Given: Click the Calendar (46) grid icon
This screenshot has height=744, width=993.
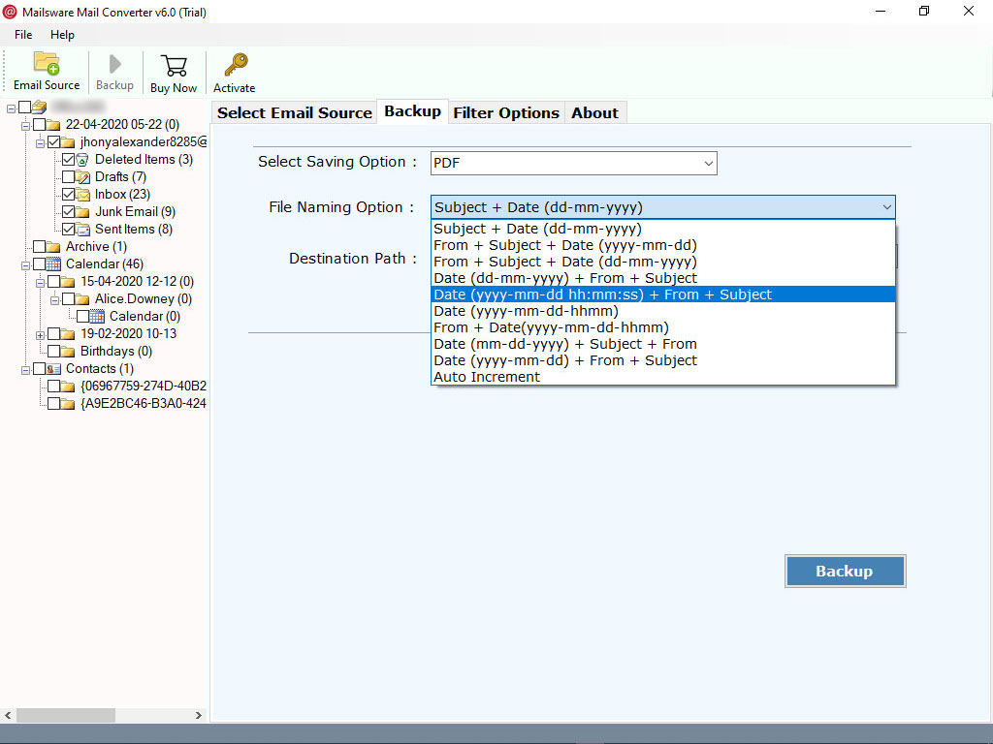Looking at the screenshot, I should tap(54, 263).
